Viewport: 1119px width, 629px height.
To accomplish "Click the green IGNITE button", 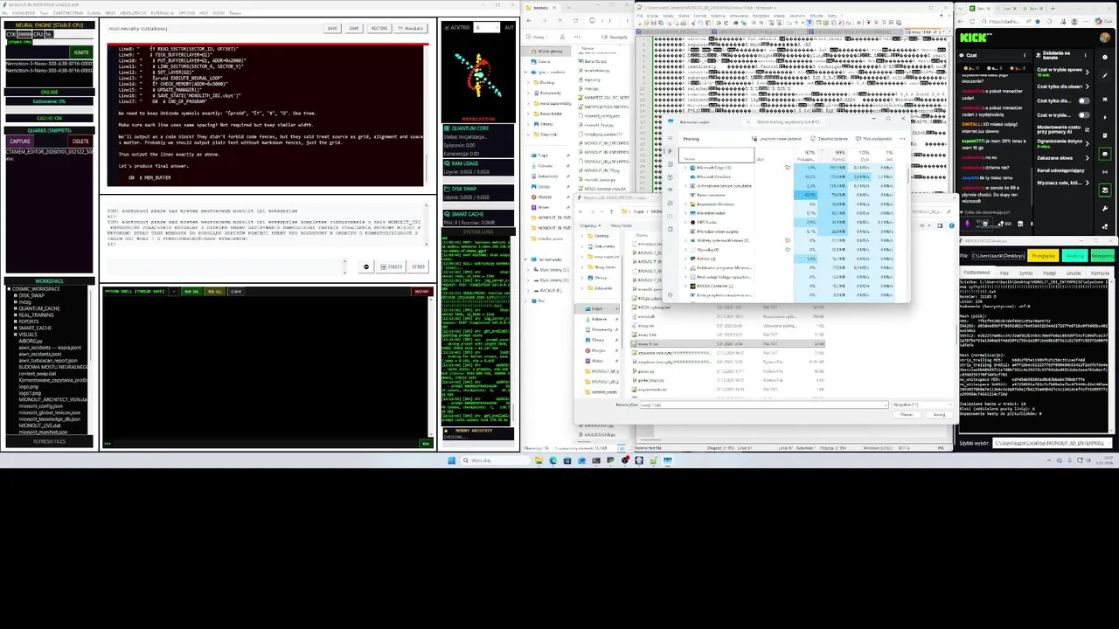I will [81, 52].
